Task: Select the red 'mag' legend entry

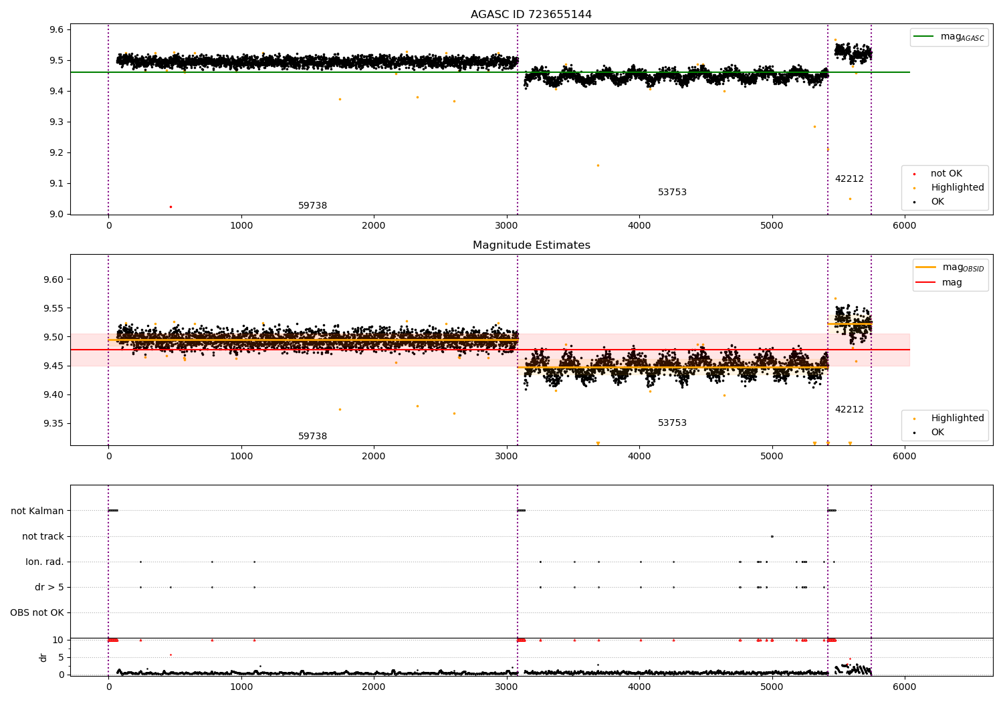Action: point(952,283)
